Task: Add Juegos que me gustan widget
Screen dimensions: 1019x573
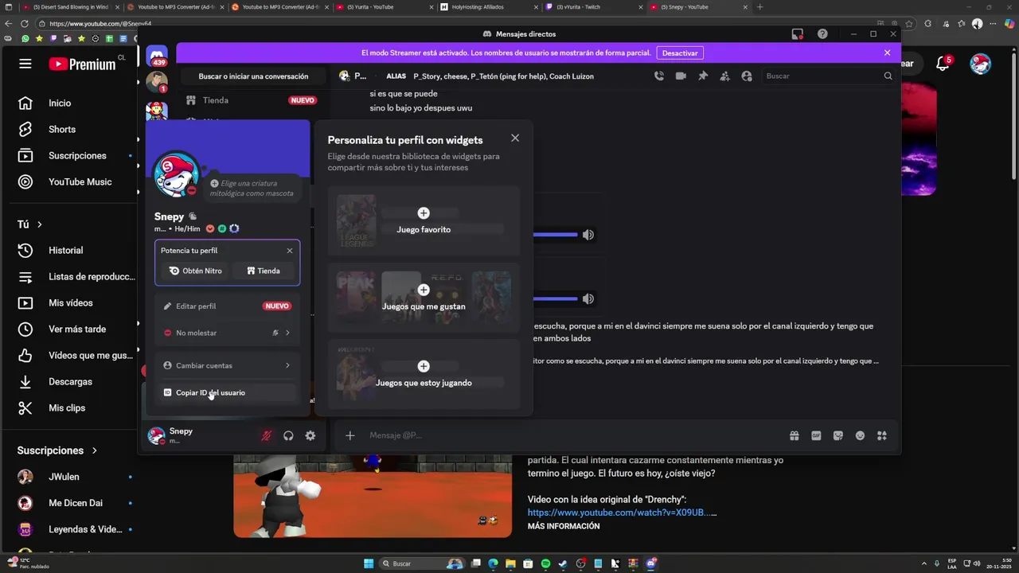Action: [424, 297]
